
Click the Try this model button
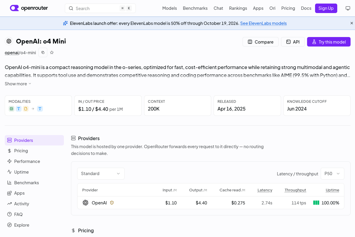point(329,42)
